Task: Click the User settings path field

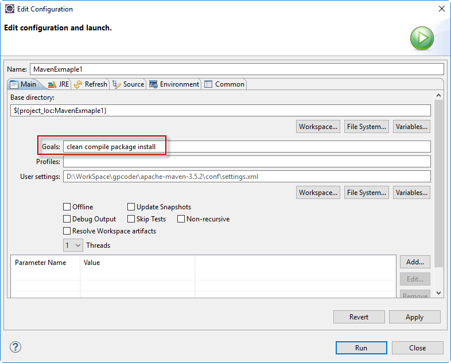Action: coord(247,177)
